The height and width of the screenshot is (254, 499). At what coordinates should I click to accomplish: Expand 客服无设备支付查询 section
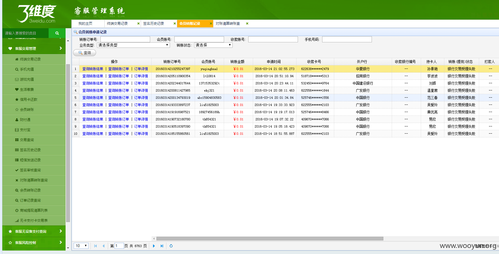(x=34, y=231)
